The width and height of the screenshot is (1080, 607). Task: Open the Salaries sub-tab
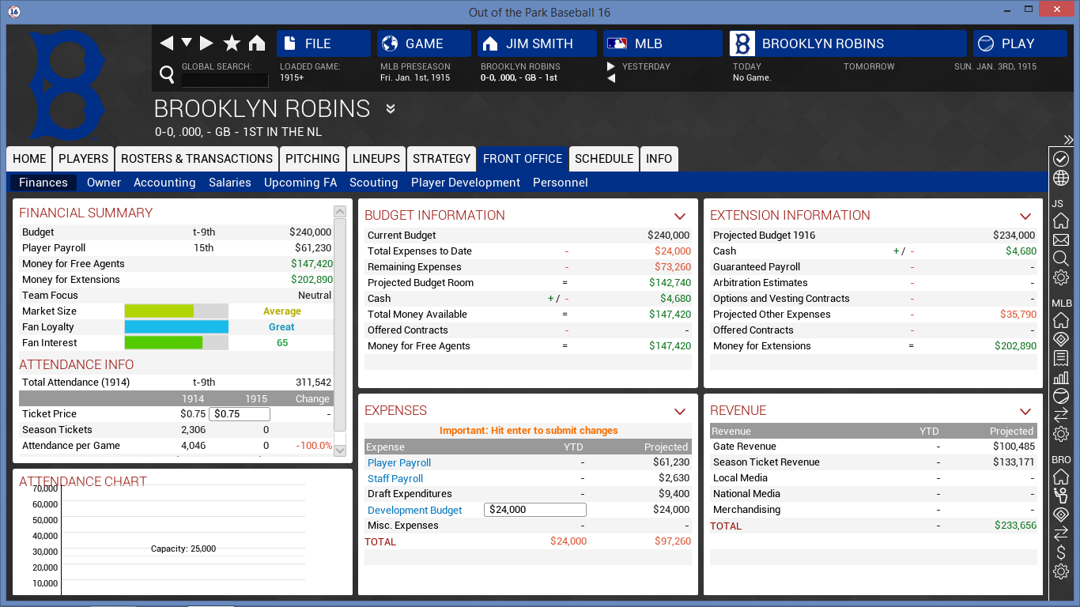pos(230,183)
